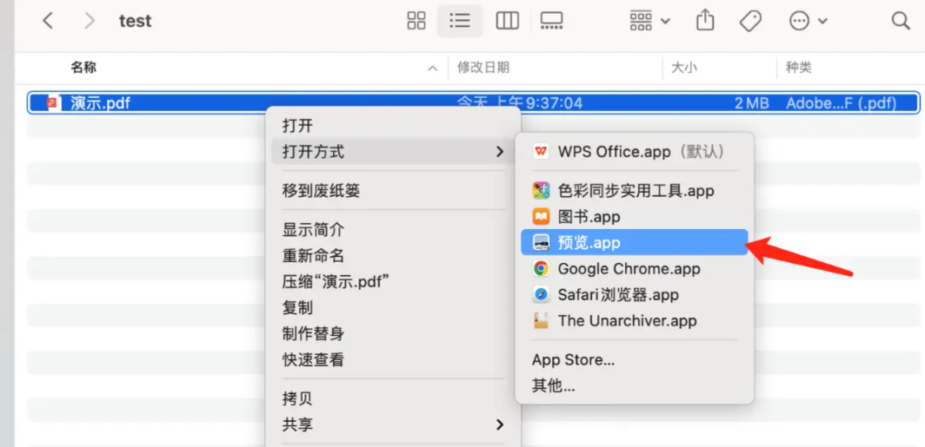Sort by the 名称 column header

[83, 68]
